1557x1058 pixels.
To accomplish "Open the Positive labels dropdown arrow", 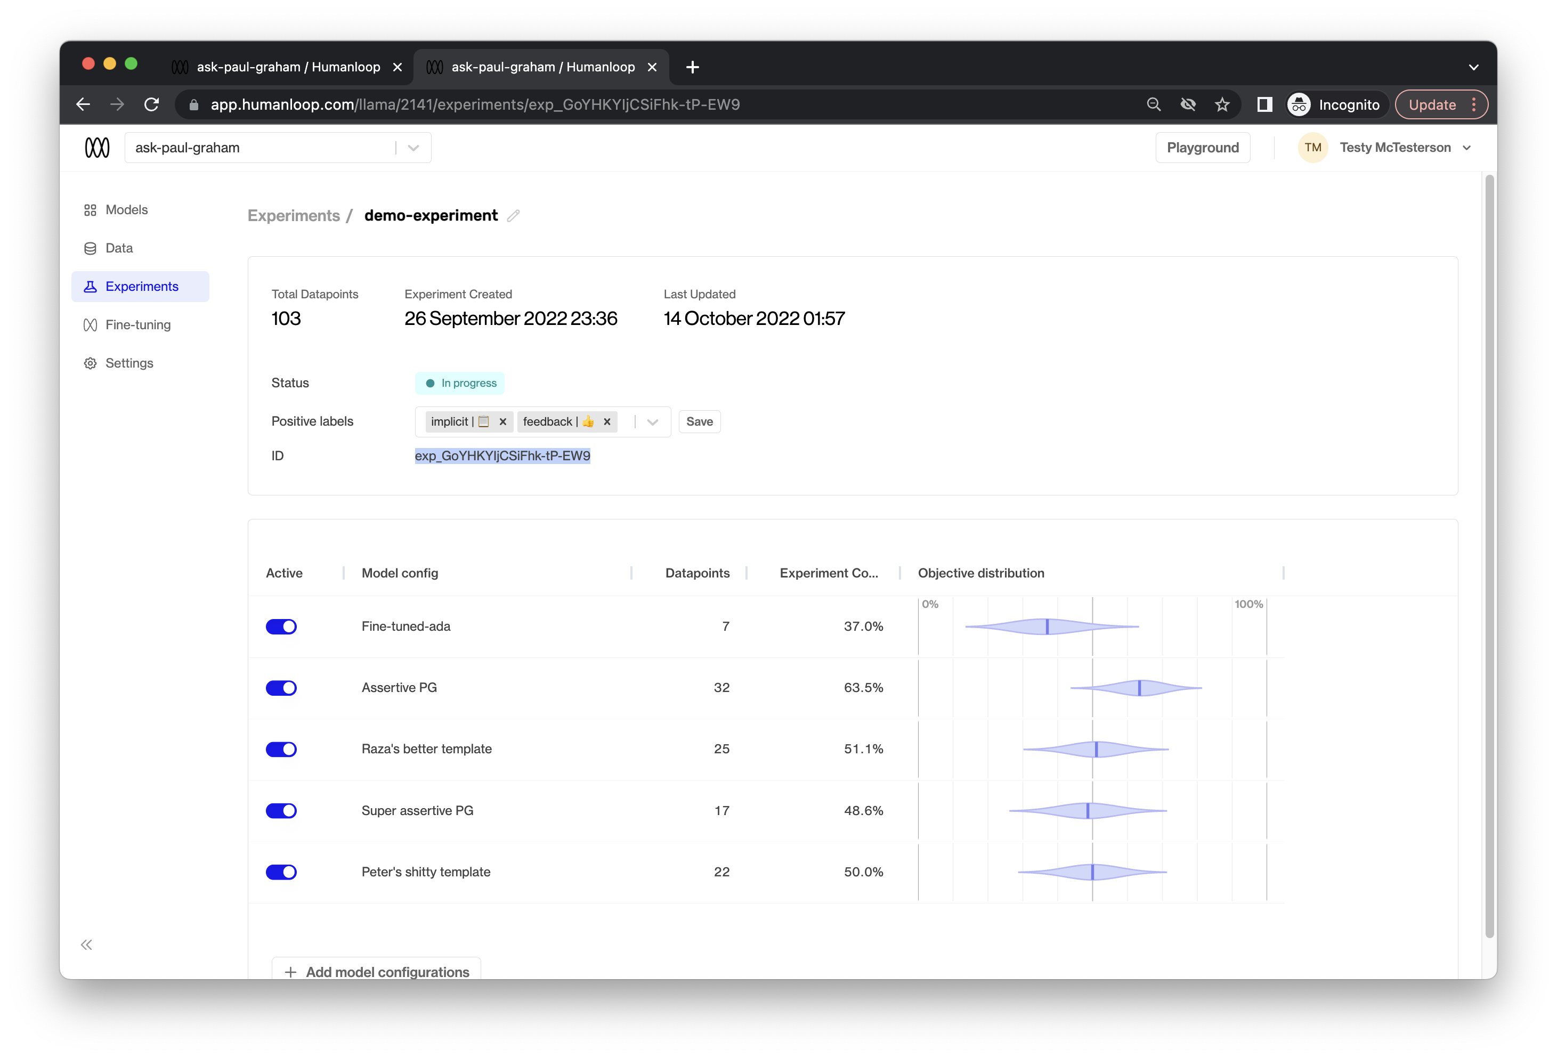I will [653, 422].
